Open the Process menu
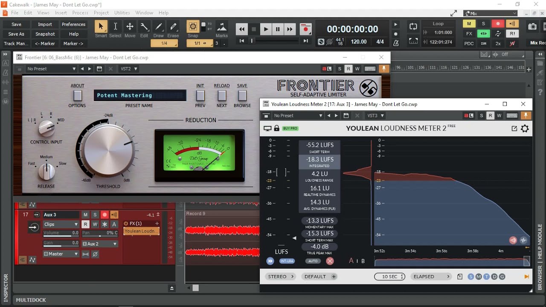Viewport: 546px width, 307px height. point(80,13)
